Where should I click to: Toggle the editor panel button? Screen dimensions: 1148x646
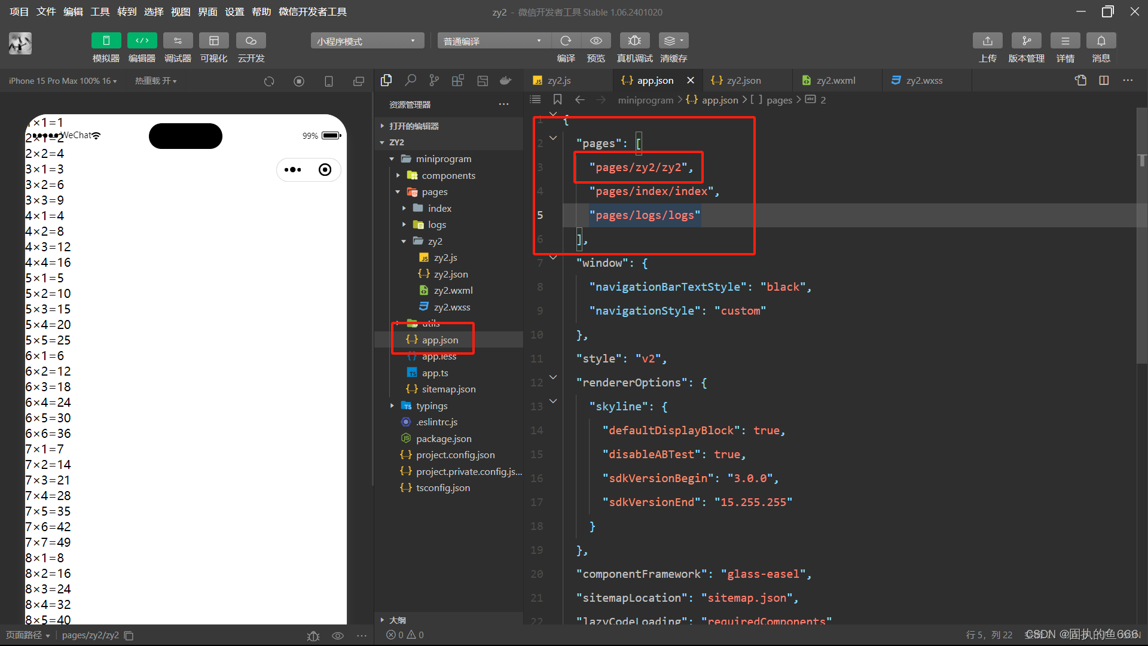142,41
